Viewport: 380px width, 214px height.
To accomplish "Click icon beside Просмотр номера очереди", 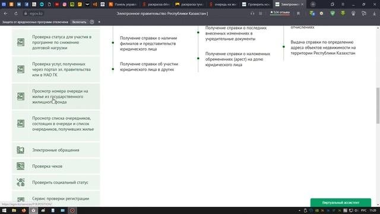I will coord(21,96).
